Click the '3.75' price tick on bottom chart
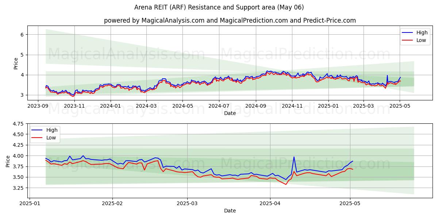Viewport: 438px width, 219px height. (x=18, y=166)
